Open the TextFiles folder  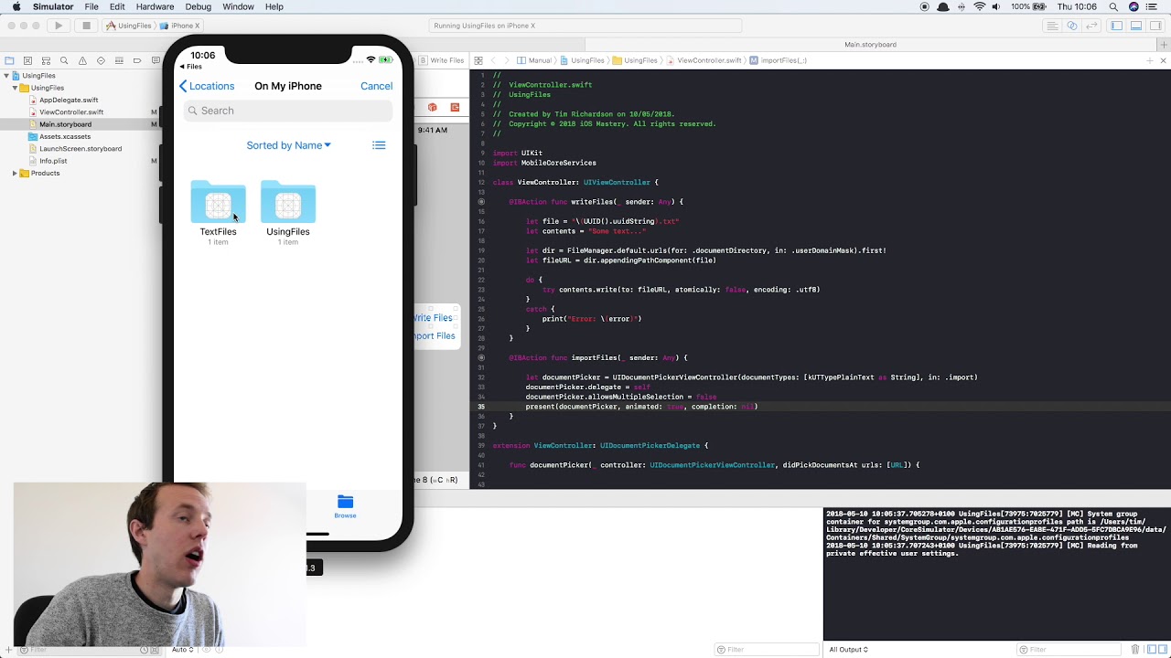[218, 213]
